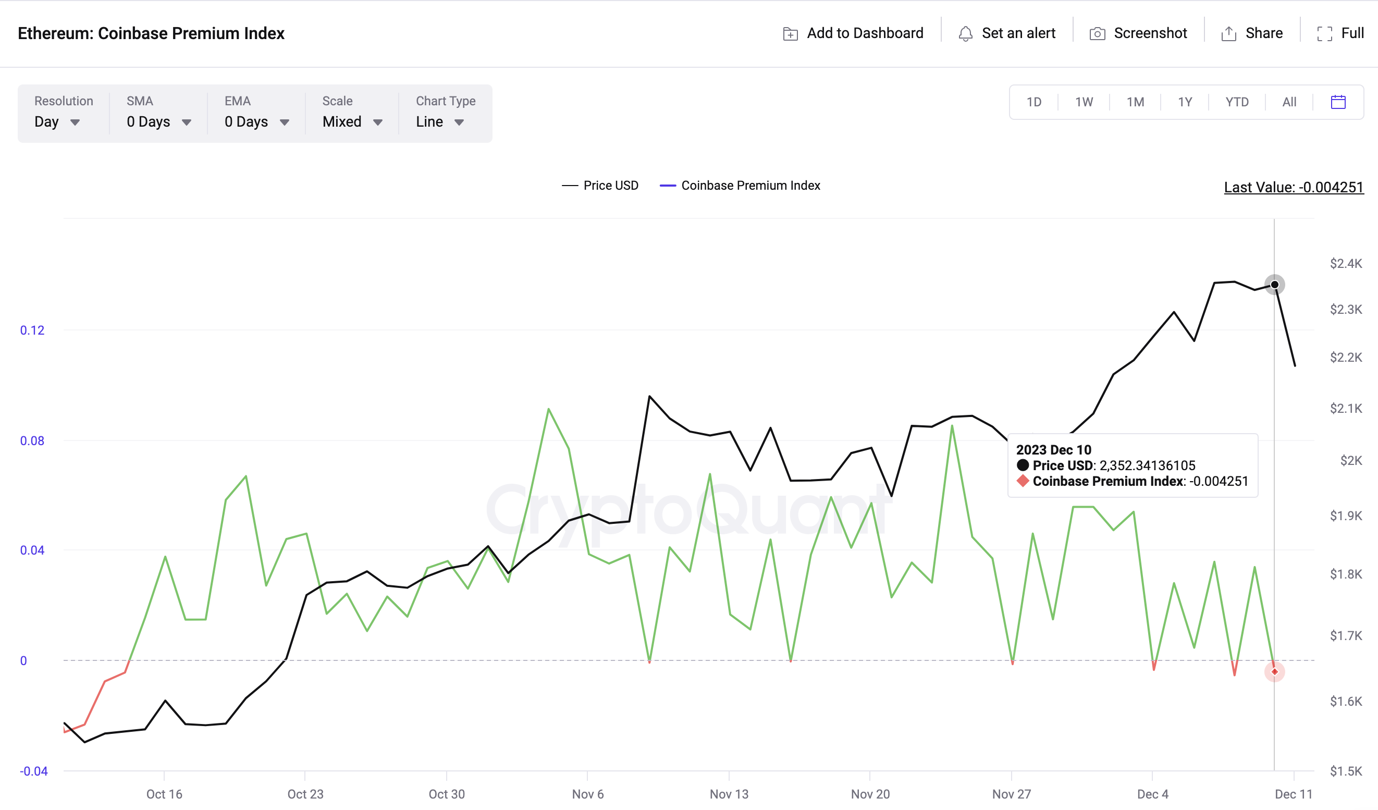Click the Add to Dashboard folder icon

click(x=790, y=34)
